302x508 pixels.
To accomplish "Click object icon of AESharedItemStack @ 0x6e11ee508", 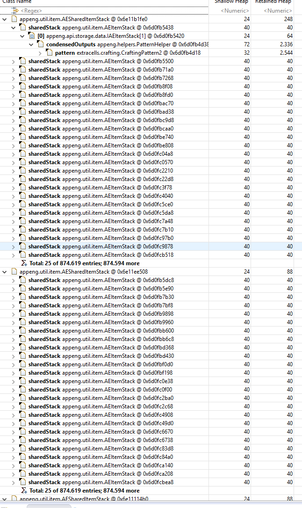I will click(14, 271).
